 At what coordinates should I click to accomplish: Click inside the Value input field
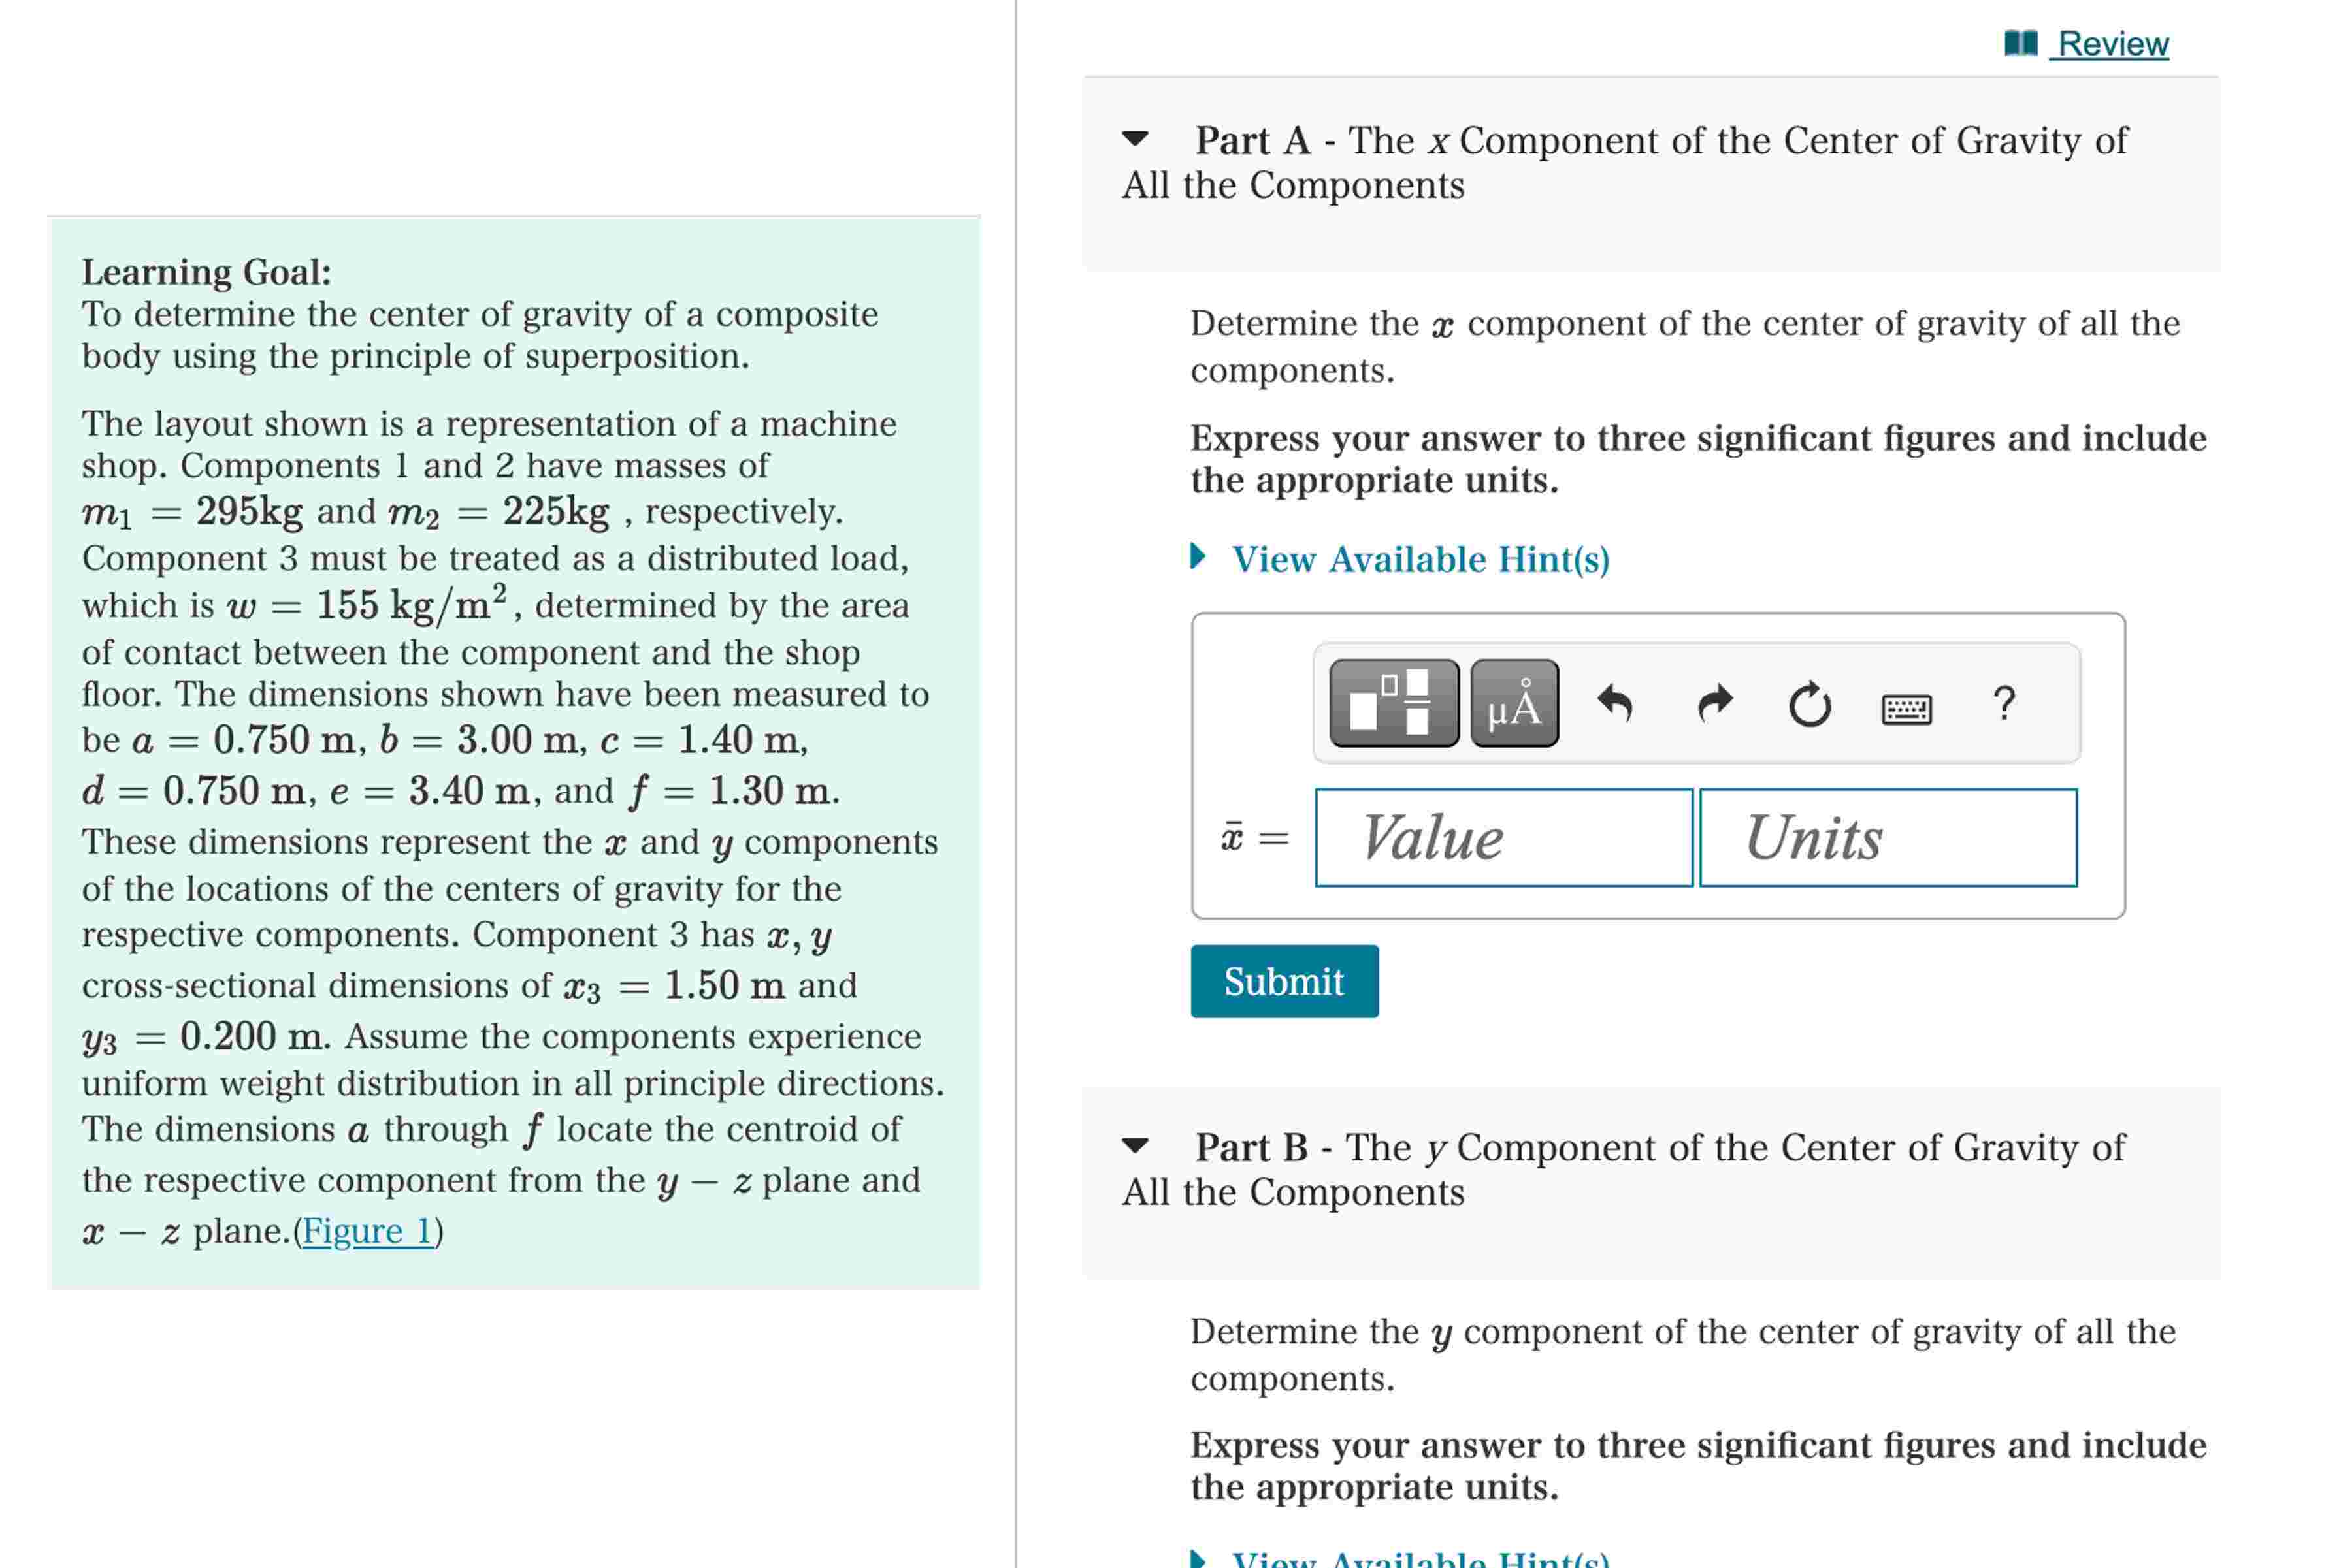coord(1501,838)
